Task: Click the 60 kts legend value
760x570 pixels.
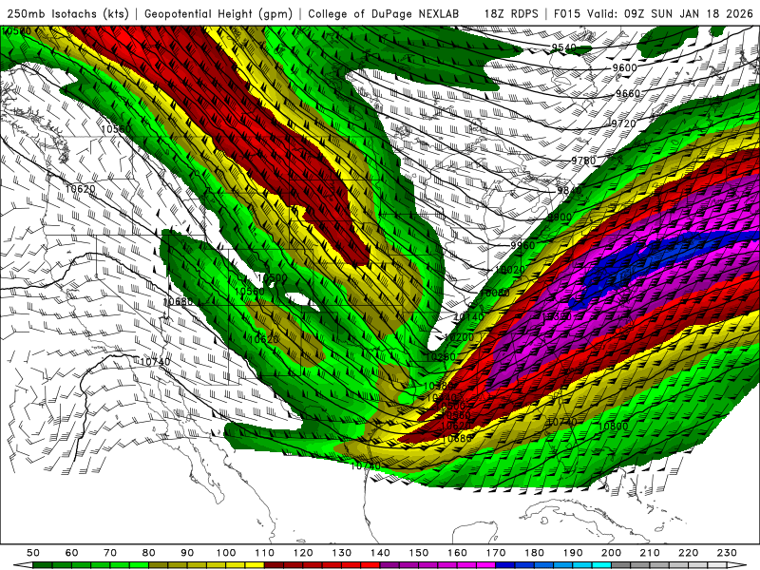Action: coord(71,553)
